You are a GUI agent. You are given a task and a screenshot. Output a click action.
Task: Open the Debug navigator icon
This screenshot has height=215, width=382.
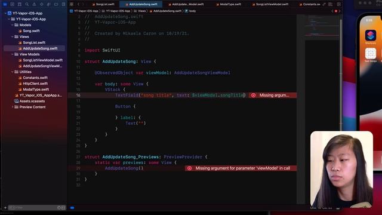(49, 4)
